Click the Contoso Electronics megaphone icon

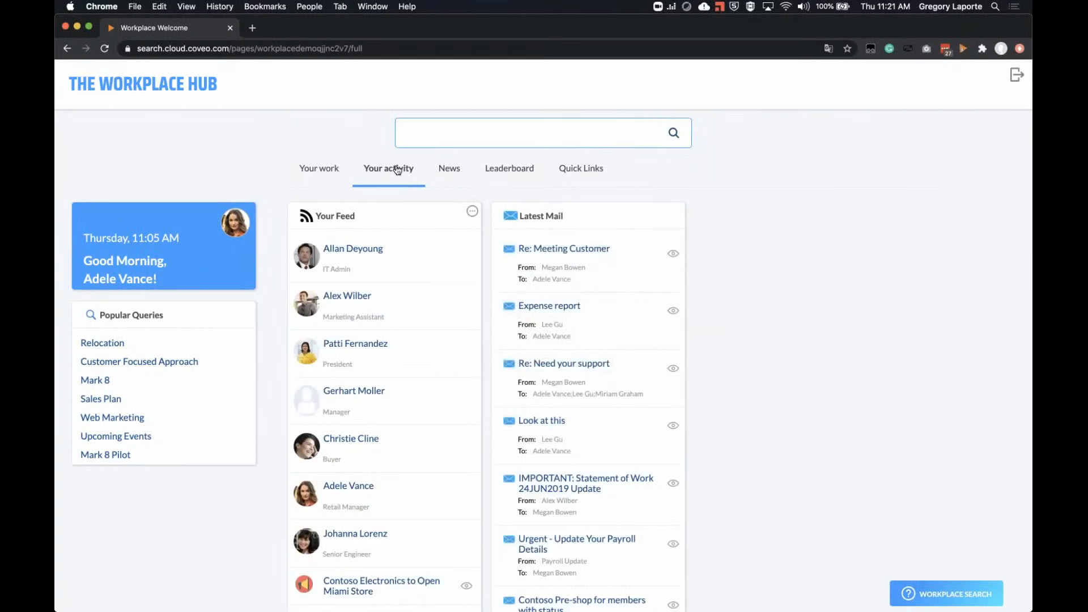pyautogui.click(x=304, y=584)
